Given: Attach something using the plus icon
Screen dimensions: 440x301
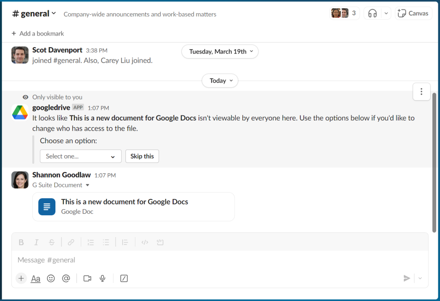Looking at the screenshot, I should tap(21, 278).
